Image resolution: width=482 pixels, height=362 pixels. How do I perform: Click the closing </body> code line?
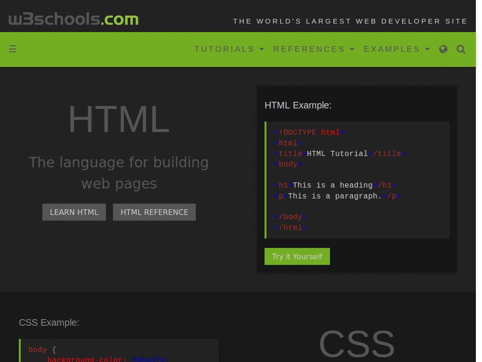coord(290,217)
